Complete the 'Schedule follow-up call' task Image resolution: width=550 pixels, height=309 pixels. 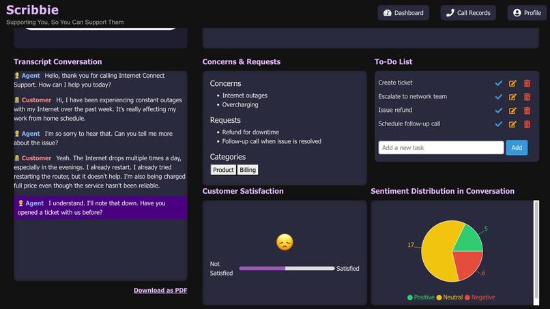tap(498, 124)
